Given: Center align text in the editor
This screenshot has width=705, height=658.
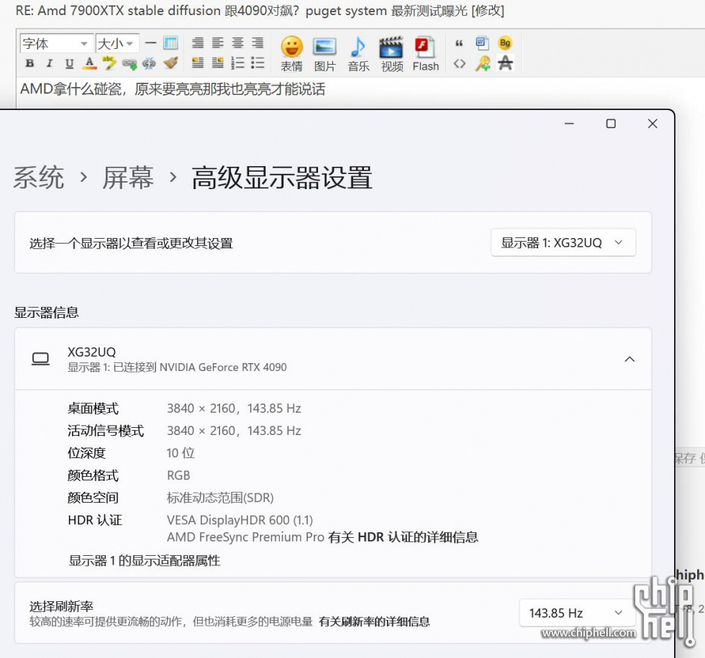Looking at the screenshot, I should tap(237, 42).
